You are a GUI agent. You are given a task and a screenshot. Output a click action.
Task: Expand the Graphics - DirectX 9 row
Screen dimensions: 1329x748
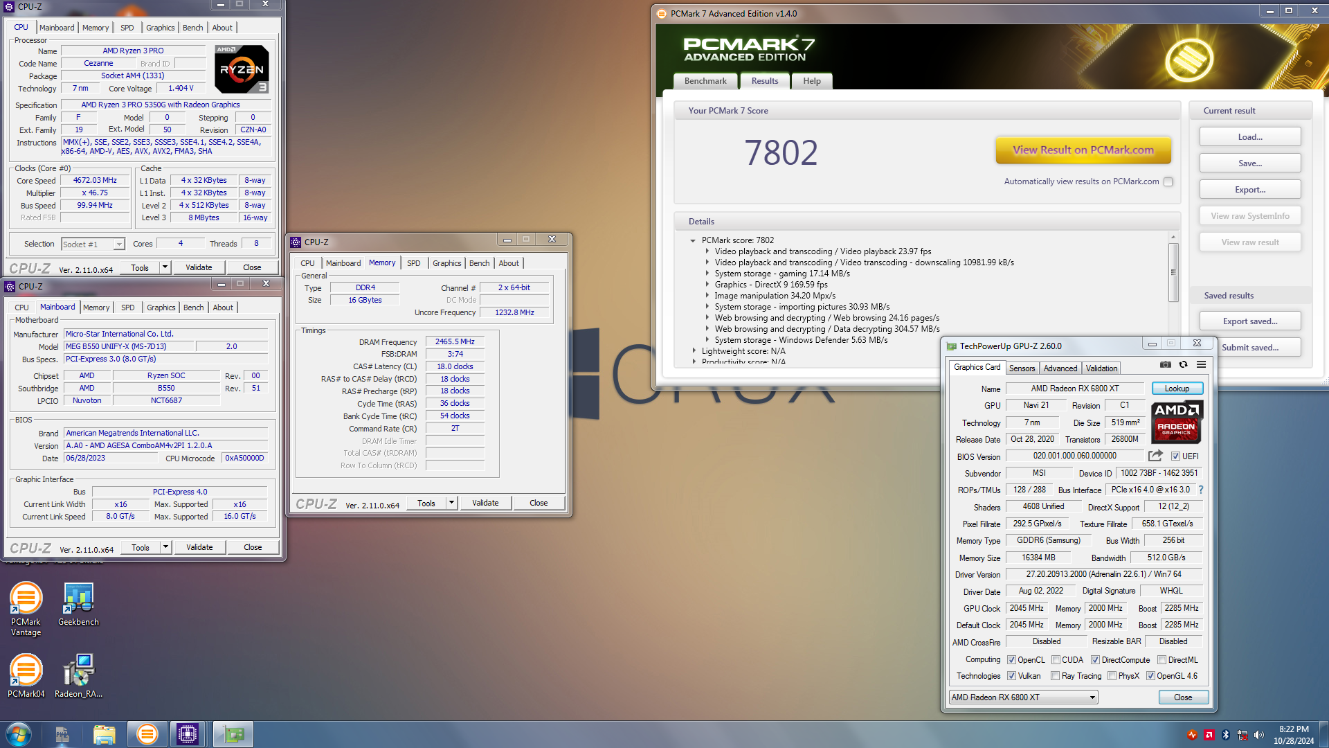click(707, 285)
